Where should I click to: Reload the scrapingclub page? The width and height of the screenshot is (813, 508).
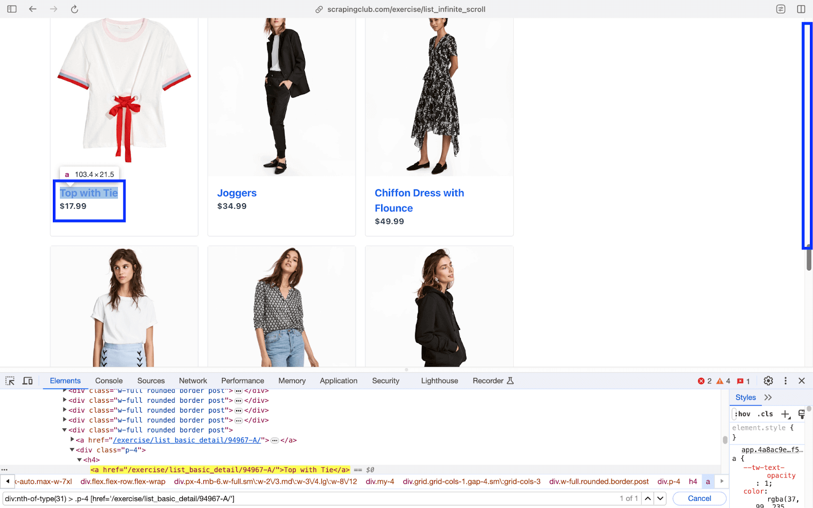coord(74,9)
